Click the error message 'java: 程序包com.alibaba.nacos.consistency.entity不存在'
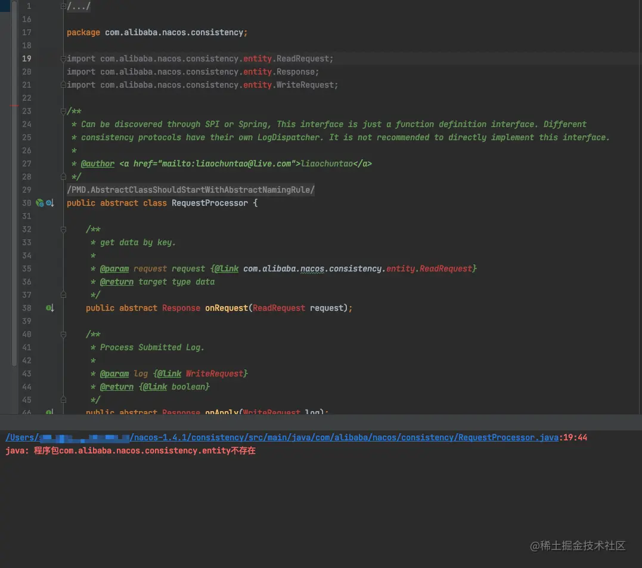 click(x=131, y=450)
